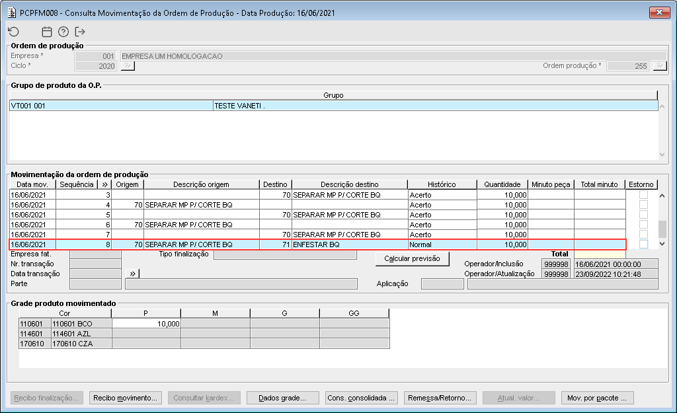Viewport: 677px width, 413px height.
Task: Click the yellow Total value field
Action: coord(600,254)
